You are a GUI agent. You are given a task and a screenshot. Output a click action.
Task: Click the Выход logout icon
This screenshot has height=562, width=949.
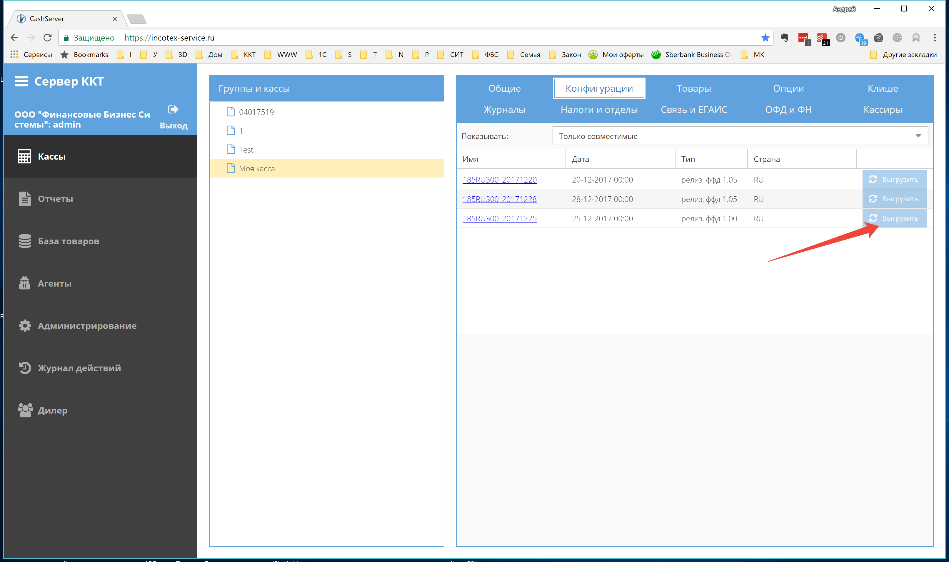pyautogui.click(x=173, y=109)
